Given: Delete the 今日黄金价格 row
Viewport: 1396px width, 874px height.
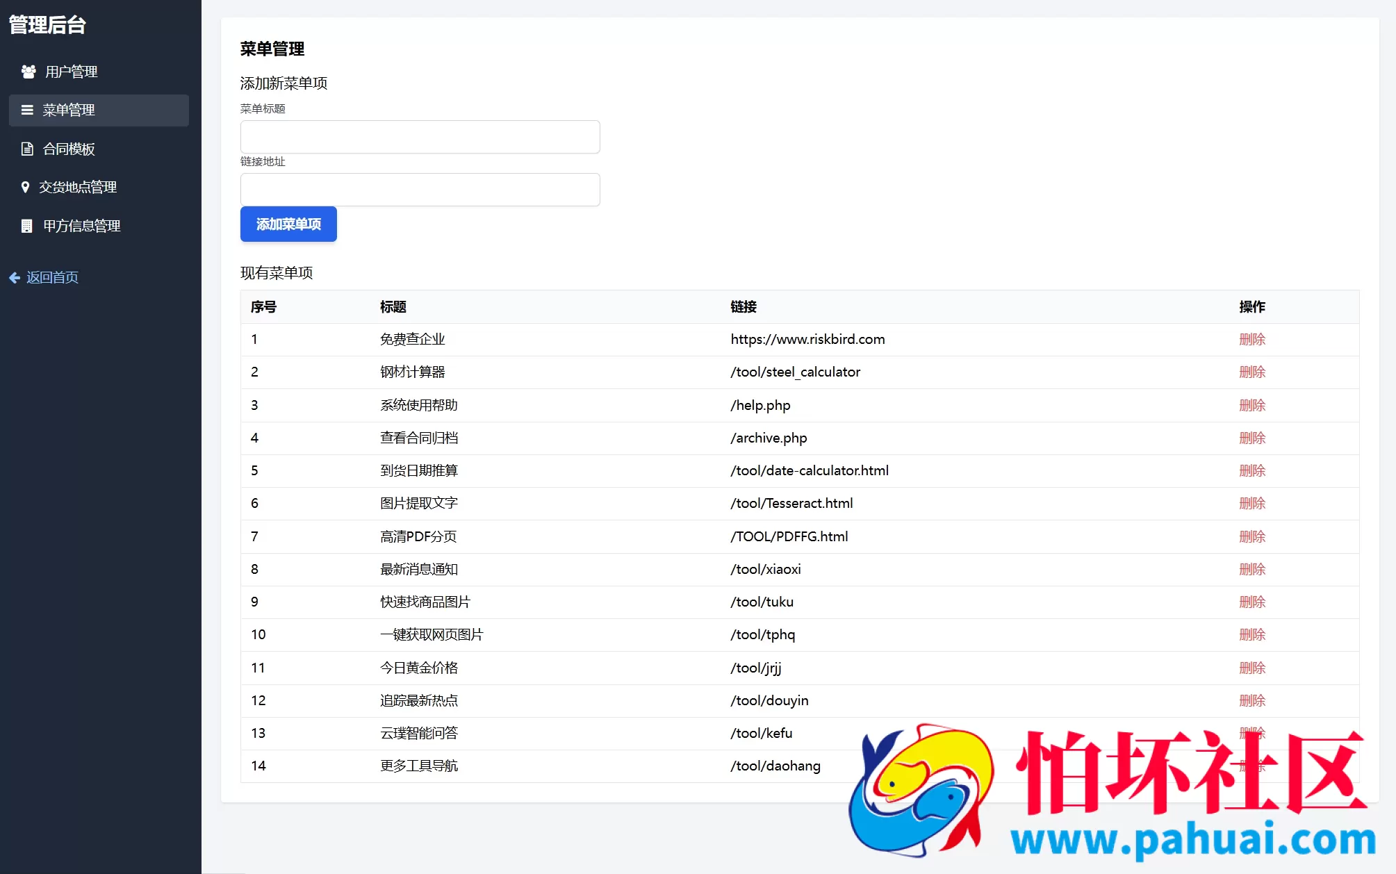Looking at the screenshot, I should coord(1252,668).
